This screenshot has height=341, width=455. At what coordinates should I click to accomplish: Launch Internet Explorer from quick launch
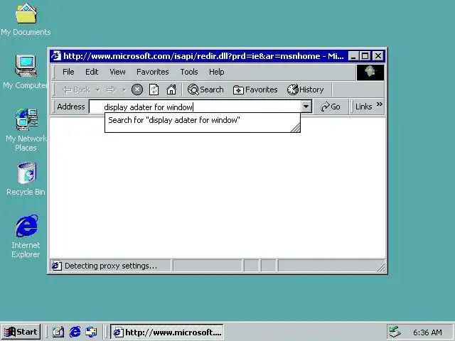[75, 332]
